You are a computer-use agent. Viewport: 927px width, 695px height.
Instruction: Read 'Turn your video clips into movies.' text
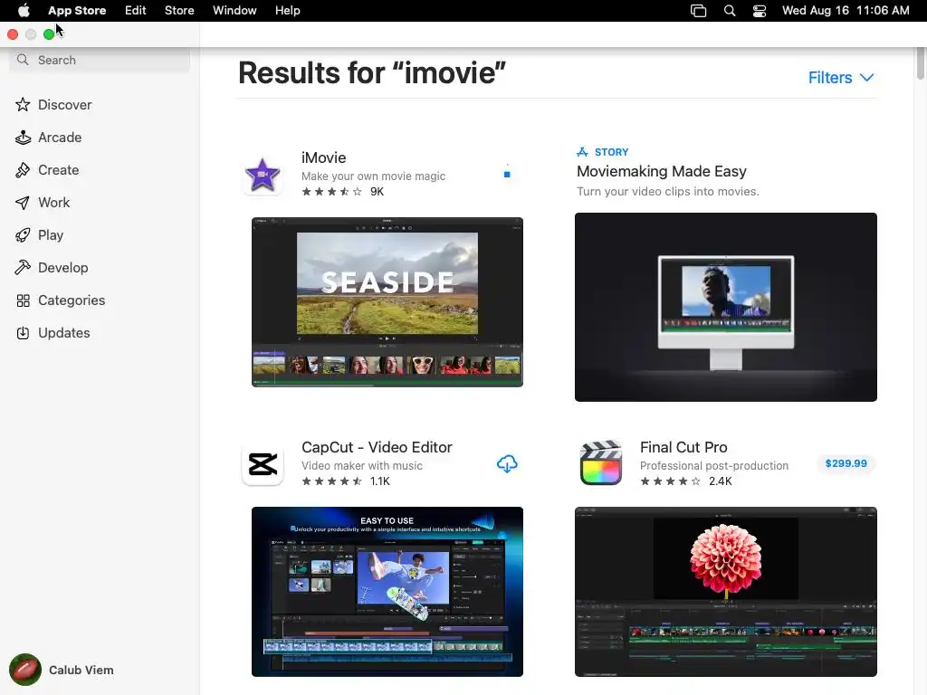click(668, 192)
